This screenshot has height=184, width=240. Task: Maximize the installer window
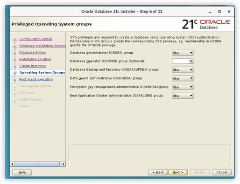tap(219, 12)
